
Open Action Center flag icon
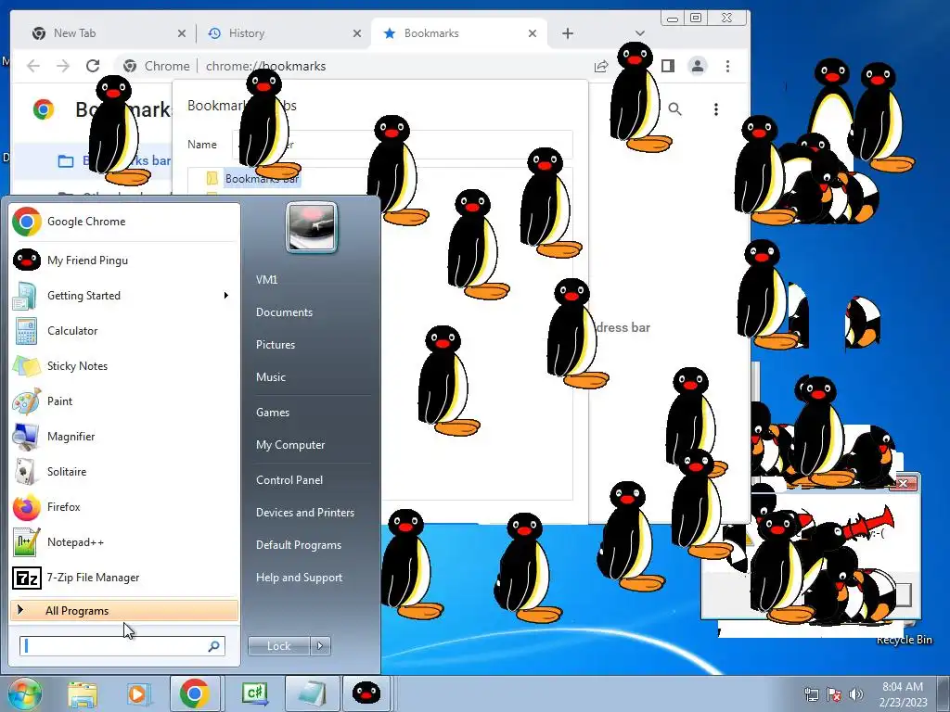tap(834, 694)
